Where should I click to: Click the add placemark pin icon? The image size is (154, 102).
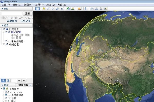coord(44,9)
